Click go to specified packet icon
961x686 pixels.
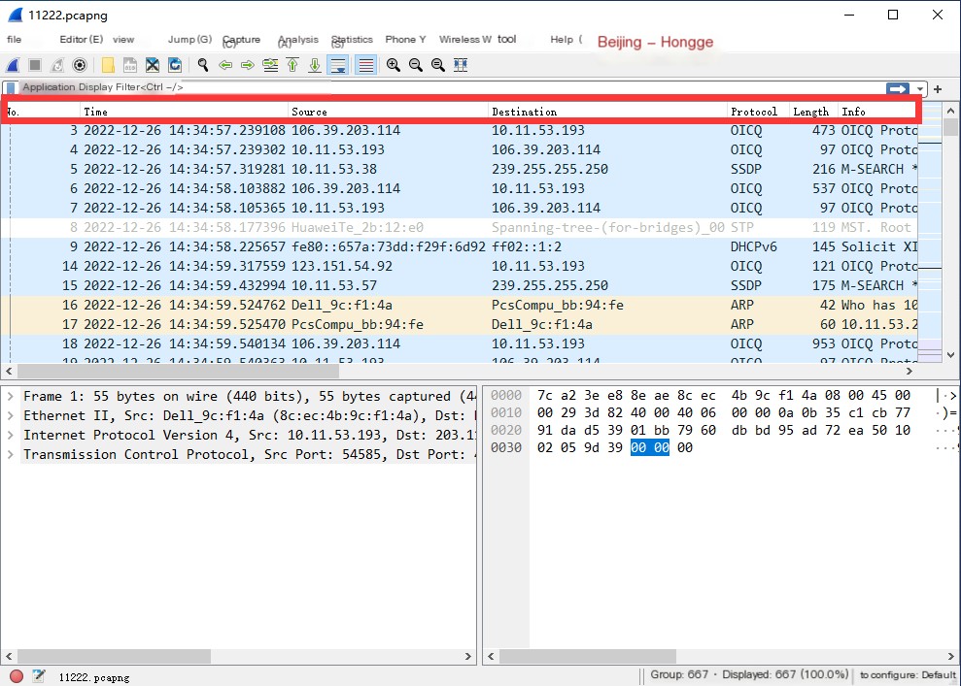pyautogui.click(x=270, y=65)
